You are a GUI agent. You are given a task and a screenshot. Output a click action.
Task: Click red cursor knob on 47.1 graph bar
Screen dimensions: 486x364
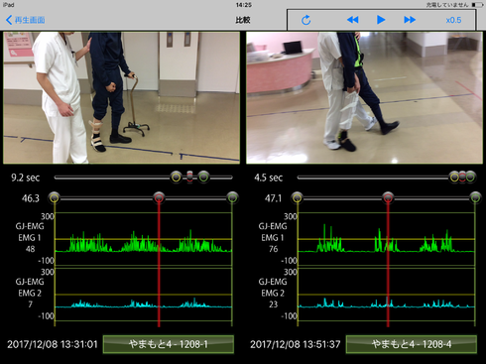coord(388,197)
